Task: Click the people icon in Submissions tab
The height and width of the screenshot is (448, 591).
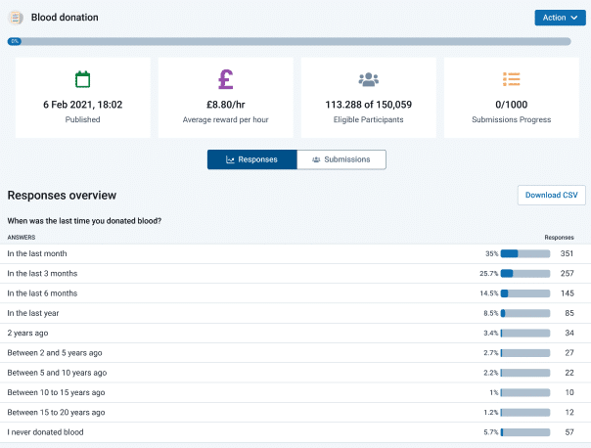Action: [316, 159]
